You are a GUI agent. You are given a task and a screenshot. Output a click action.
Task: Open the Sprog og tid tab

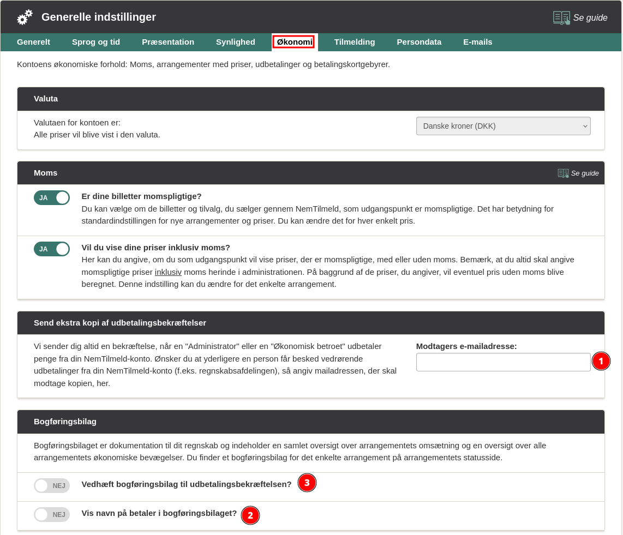96,42
